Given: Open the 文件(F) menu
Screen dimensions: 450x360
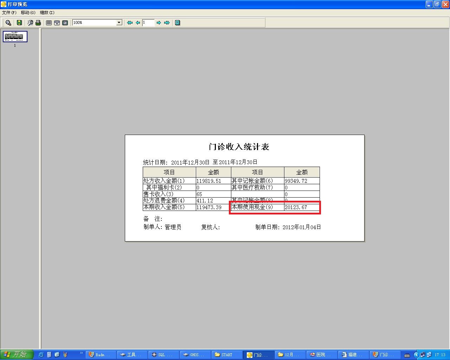Looking at the screenshot, I should (x=9, y=13).
